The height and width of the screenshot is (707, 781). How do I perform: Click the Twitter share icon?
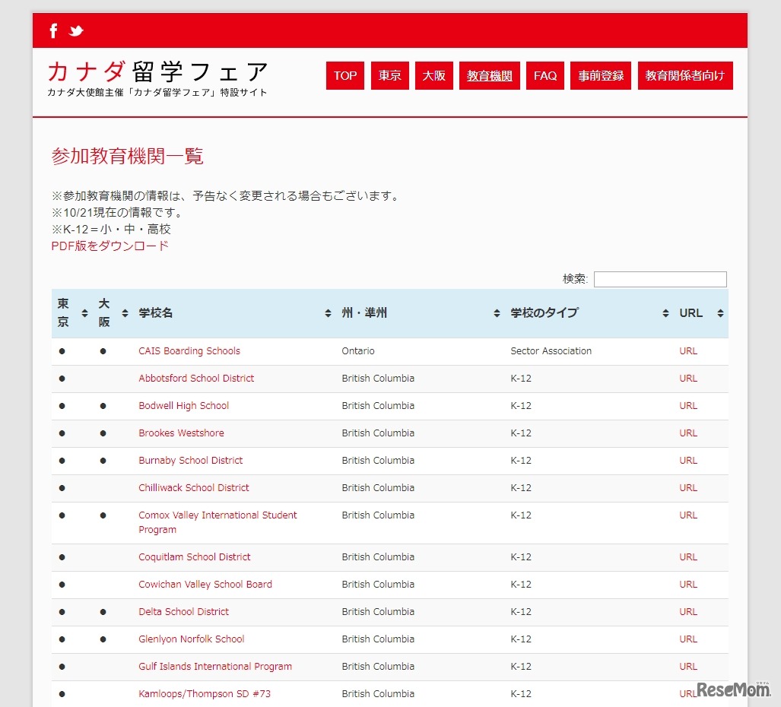(76, 30)
